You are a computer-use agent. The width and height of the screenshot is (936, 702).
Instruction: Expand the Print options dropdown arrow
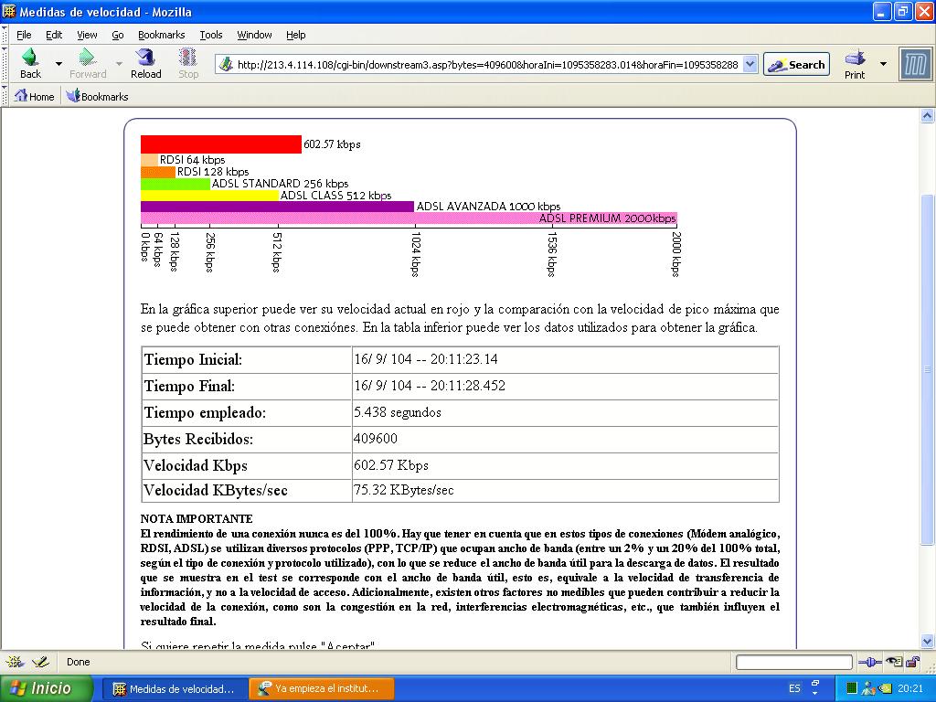click(x=883, y=64)
